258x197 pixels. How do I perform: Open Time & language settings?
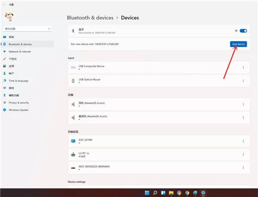[28, 81]
